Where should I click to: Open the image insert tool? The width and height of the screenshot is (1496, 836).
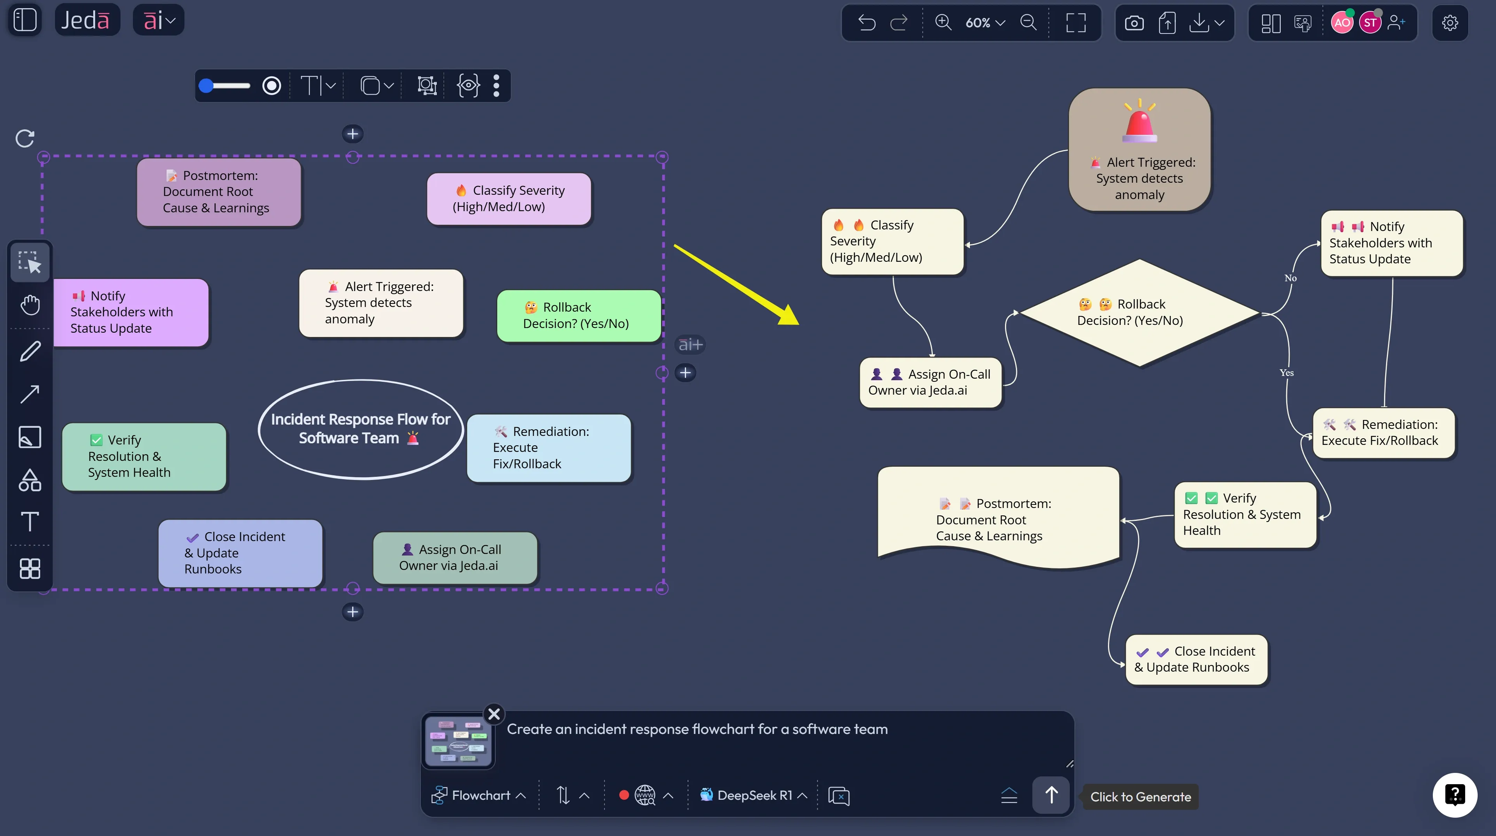[30, 437]
